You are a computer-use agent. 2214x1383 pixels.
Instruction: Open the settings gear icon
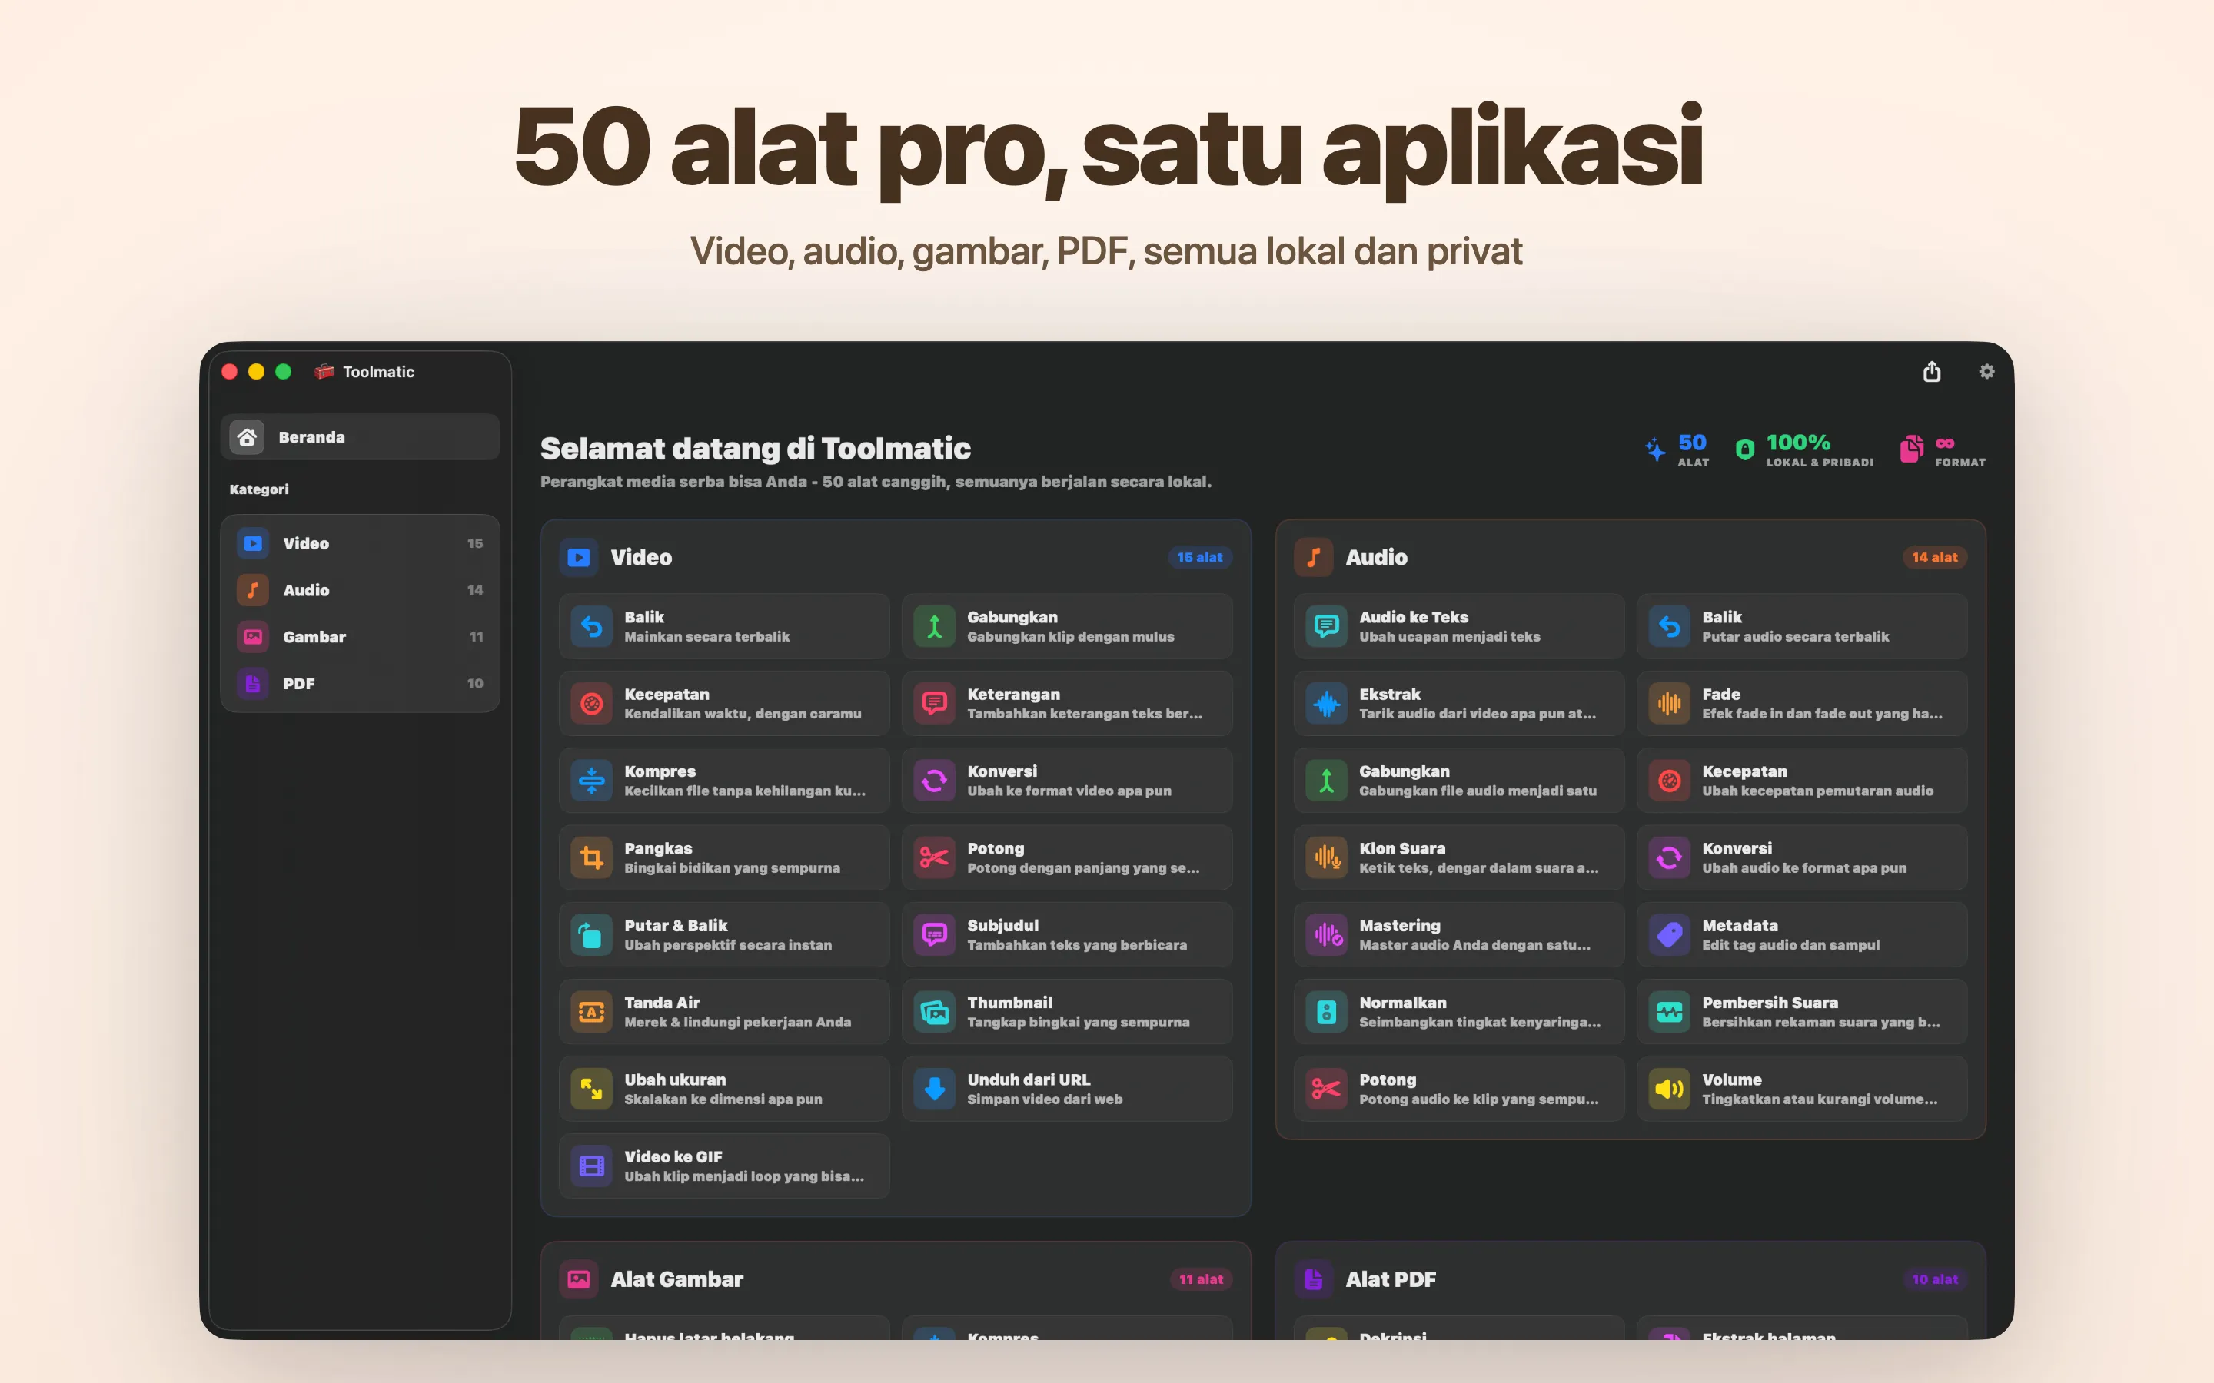click(x=1986, y=371)
